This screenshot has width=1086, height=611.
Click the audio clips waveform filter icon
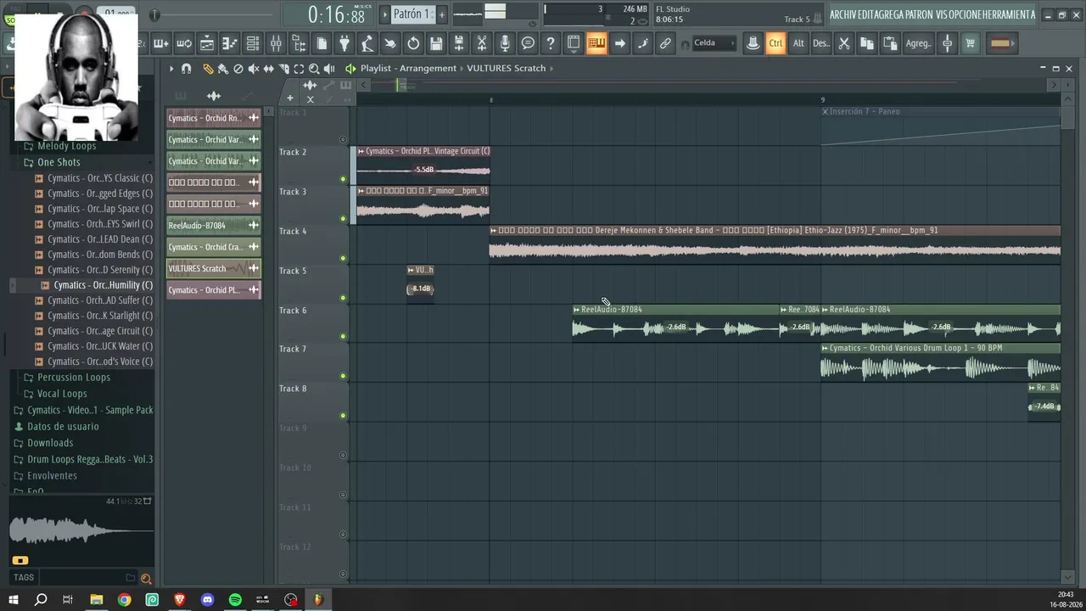(x=214, y=96)
